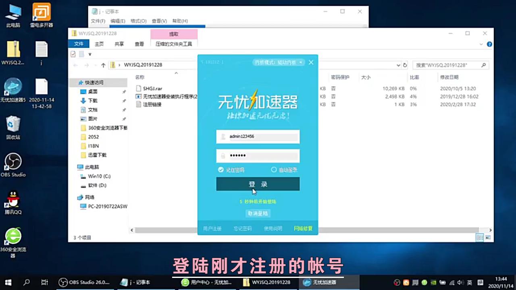Viewport: 516px width, 290px height.
Task: Expand the Explorer ribbon chevron
Action: (481, 44)
